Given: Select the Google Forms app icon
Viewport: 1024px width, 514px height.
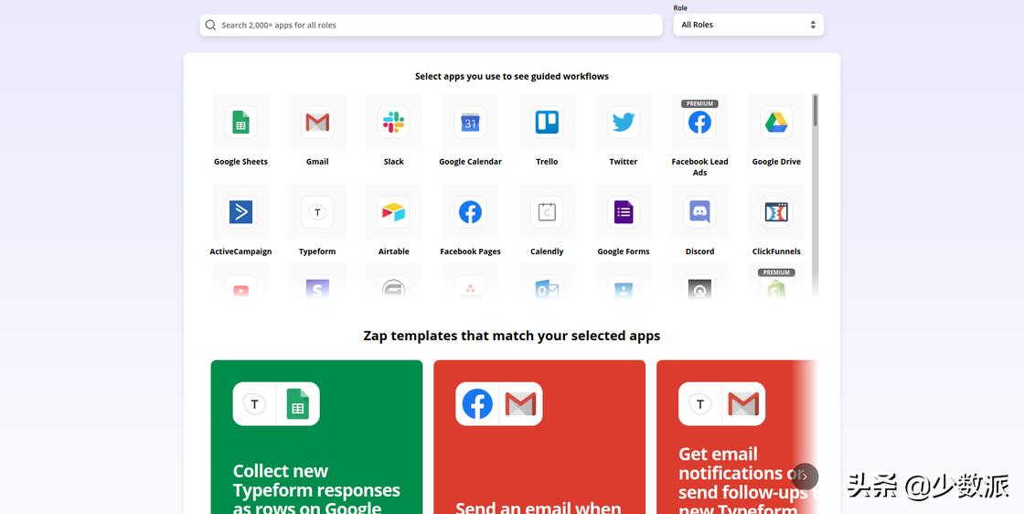Looking at the screenshot, I should (623, 212).
